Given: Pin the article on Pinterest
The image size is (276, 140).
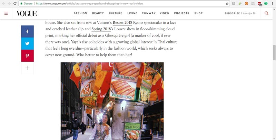Looking at the screenshot, I should [x=28, y=56].
